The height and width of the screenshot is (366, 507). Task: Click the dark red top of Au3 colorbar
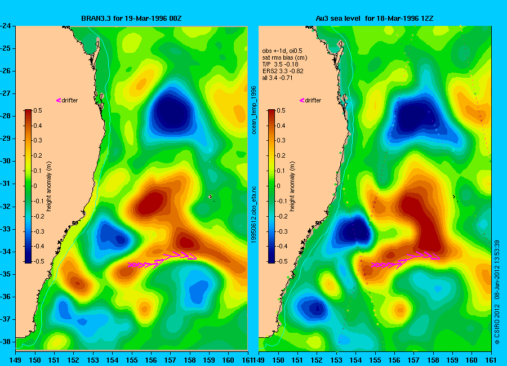(x=272, y=112)
